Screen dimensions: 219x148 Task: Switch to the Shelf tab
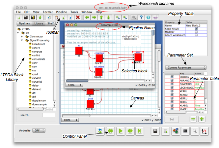(50, 23)
